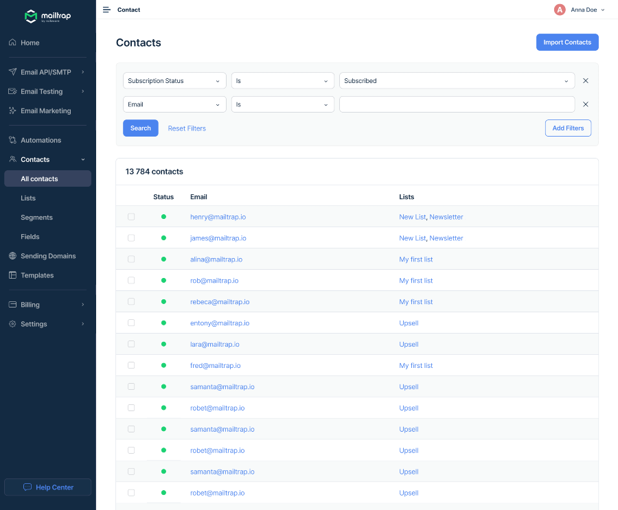Click the Email filter value text field

[x=457, y=104]
